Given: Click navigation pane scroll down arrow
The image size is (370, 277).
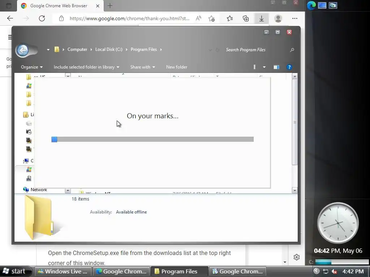Looking at the screenshot, I should (x=68, y=190).
